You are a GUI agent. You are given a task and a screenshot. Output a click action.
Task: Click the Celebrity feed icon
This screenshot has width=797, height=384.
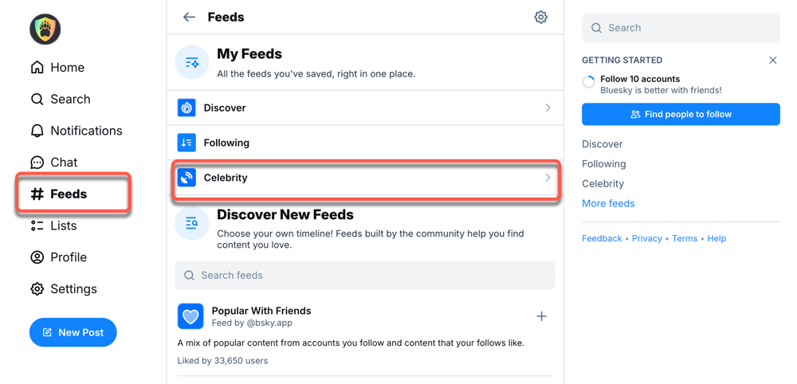coord(186,178)
